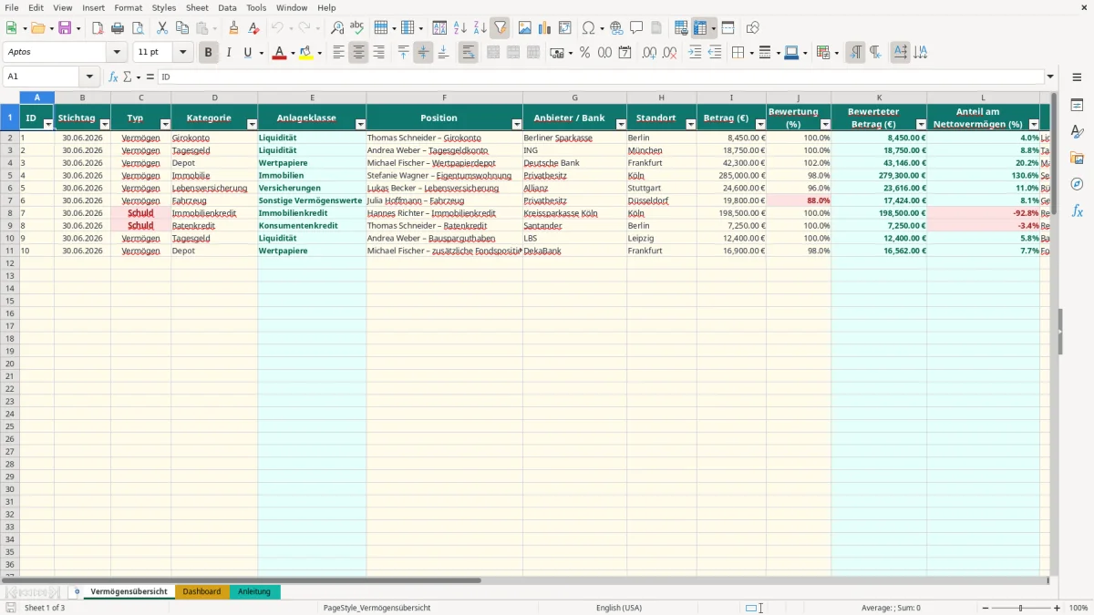
Task: Click the Copy icon
Action: pyautogui.click(x=182, y=28)
